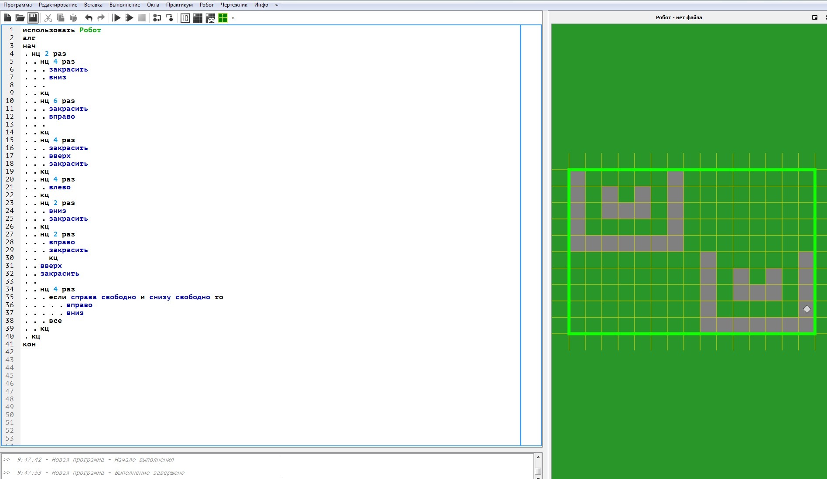
Task: Open the Программа menu
Action: [17, 5]
